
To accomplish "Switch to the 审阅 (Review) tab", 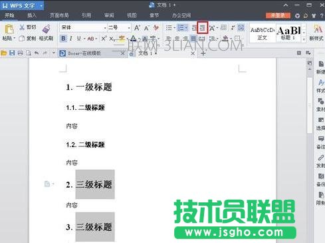I will point(109,15).
